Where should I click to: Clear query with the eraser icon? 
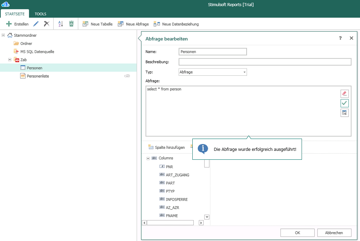click(x=345, y=94)
